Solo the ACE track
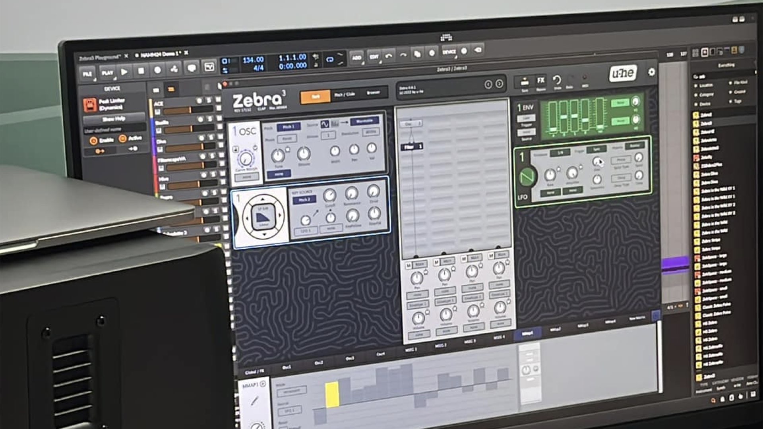 tap(208, 100)
